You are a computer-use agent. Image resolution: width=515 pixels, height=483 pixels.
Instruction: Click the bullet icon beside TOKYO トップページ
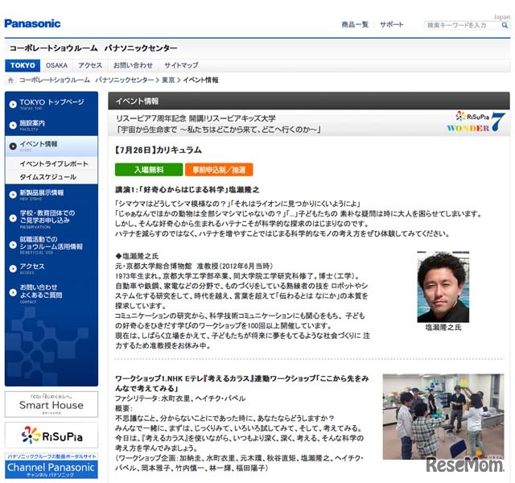[x=13, y=104]
